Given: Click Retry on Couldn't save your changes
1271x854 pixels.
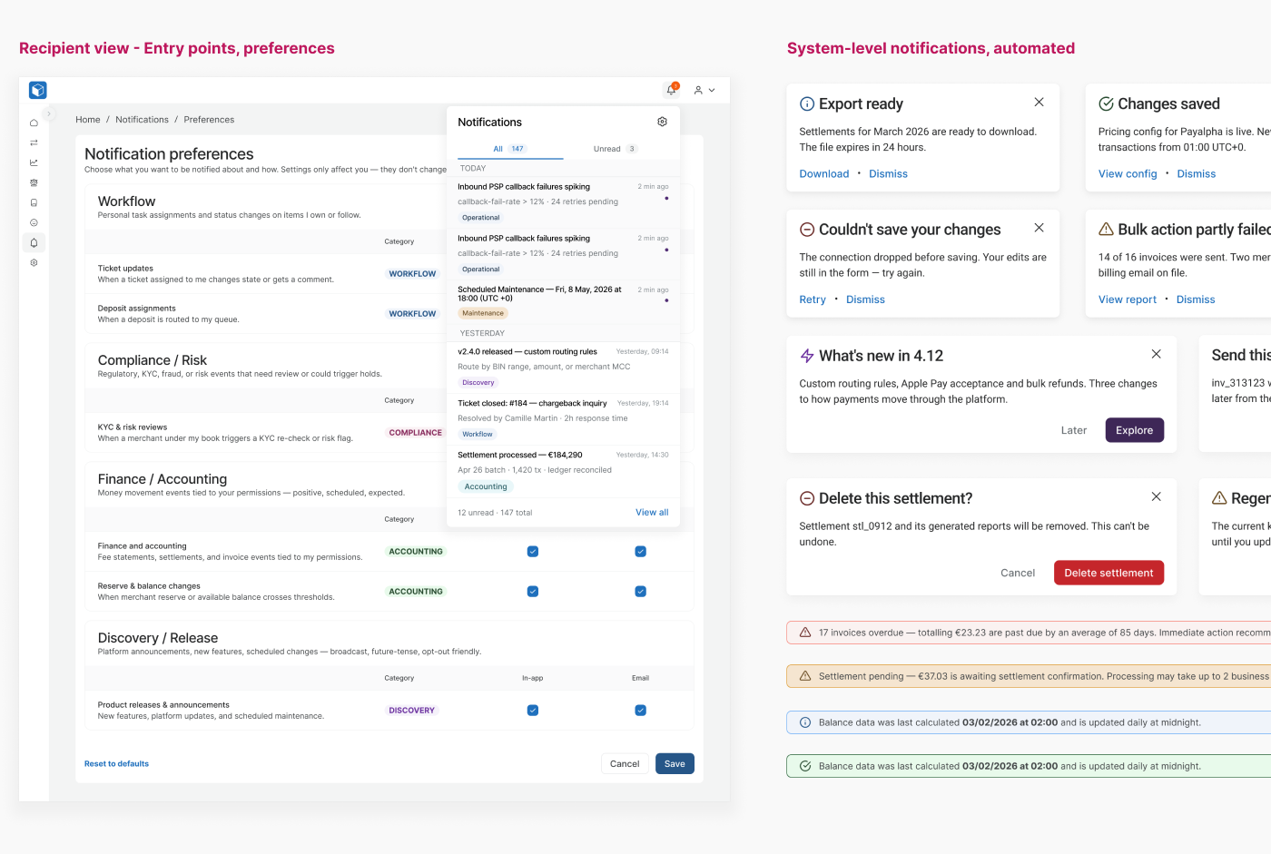Looking at the screenshot, I should 813,299.
